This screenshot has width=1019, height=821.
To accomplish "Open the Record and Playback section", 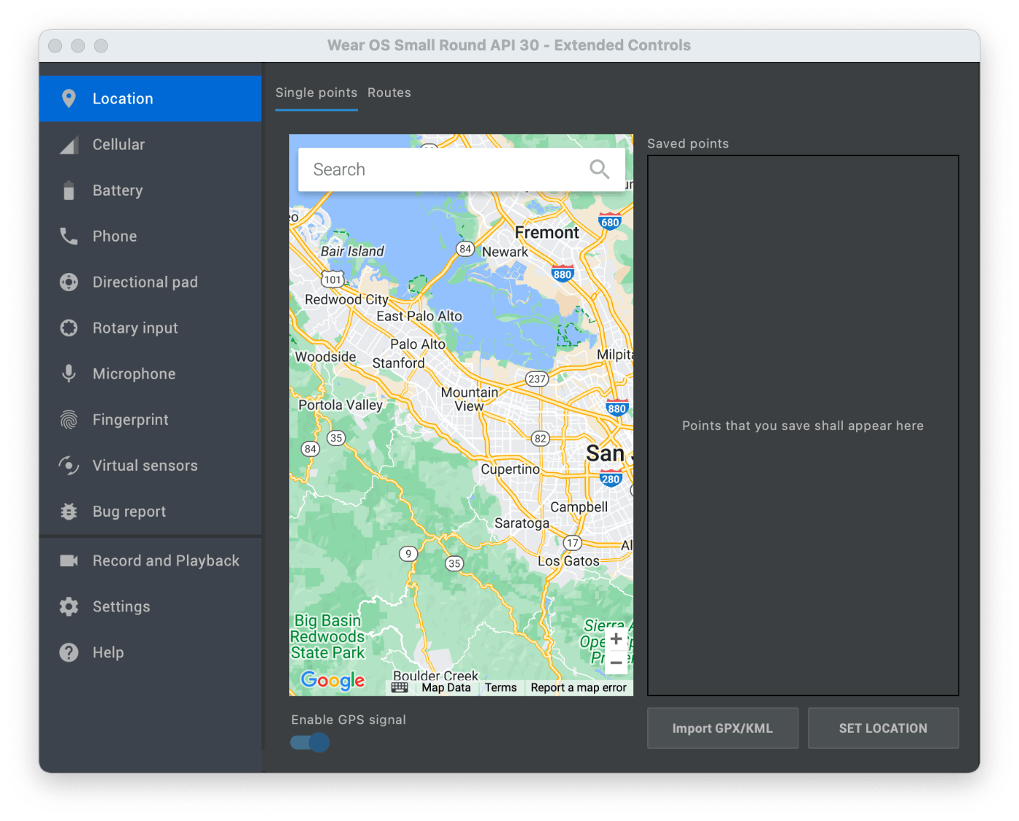I will point(151,560).
